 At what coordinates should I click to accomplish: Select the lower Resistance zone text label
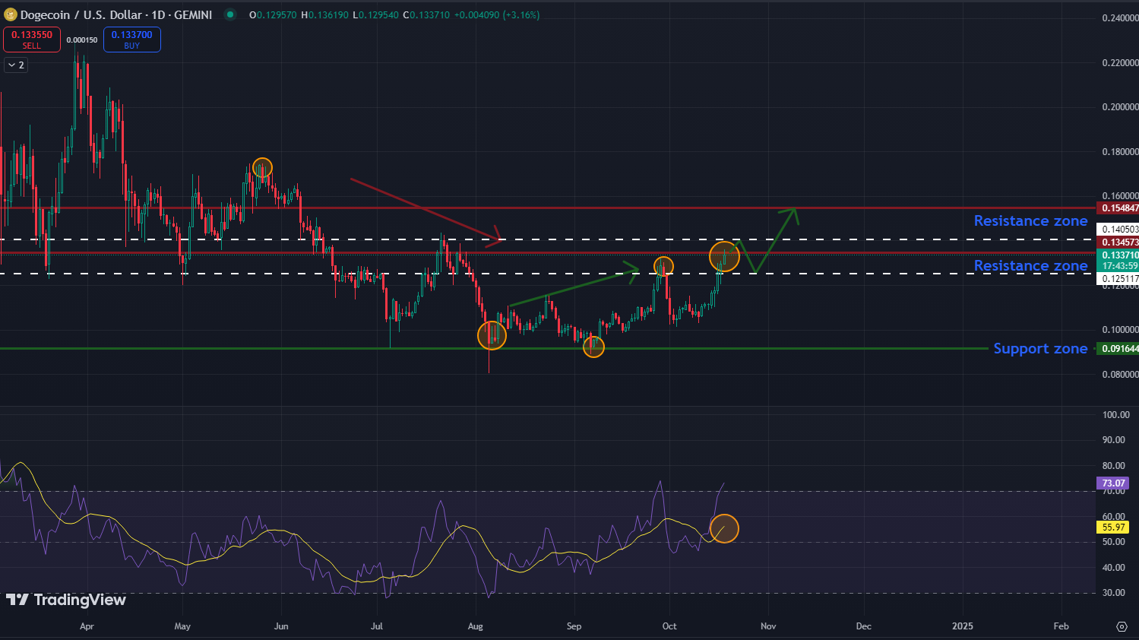(x=1030, y=265)
